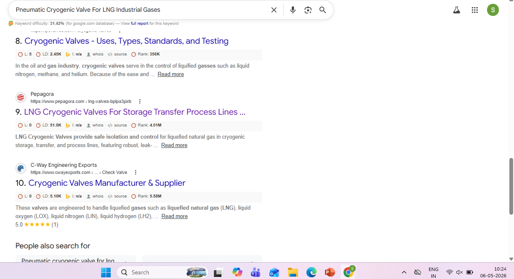The width and height of the screenshot is (514, 279).
Task: Open Pneumatic cryogenic valve for lng suggestion
Action: click(x=76, y=260)
